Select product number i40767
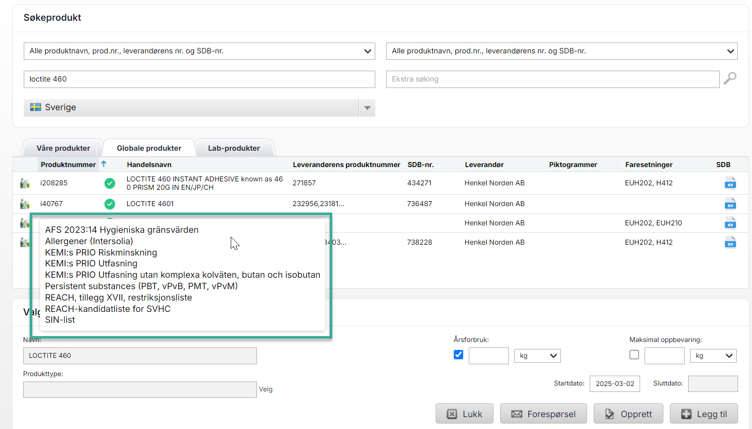Image resolution: width=752 pixels, height=429 pixels. (51, 204)
